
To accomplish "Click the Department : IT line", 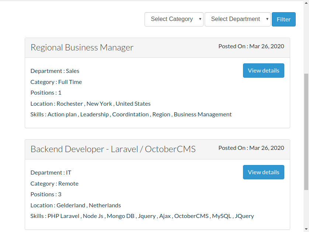I will click(51, 173).
